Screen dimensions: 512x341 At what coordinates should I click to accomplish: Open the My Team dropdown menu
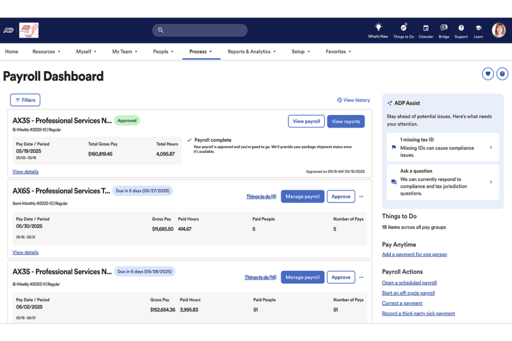pyautogui.click(x=125, y=51)
